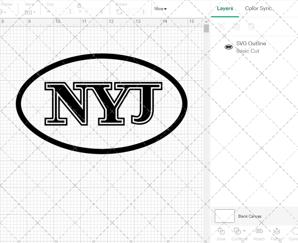298x243 pixels.
Task: Click the Delete layer trash icon
Action: [251, 26]
